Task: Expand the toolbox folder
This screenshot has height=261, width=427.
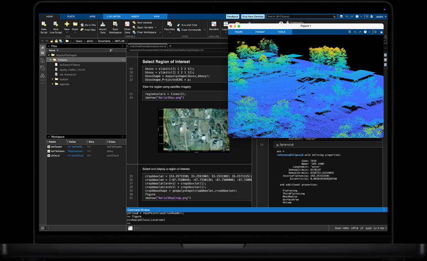Action: coord(53,79)
